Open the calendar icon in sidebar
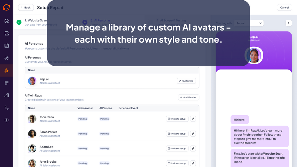Image resolution: width=297 pixels, height=167 pixels. point(7,46)
